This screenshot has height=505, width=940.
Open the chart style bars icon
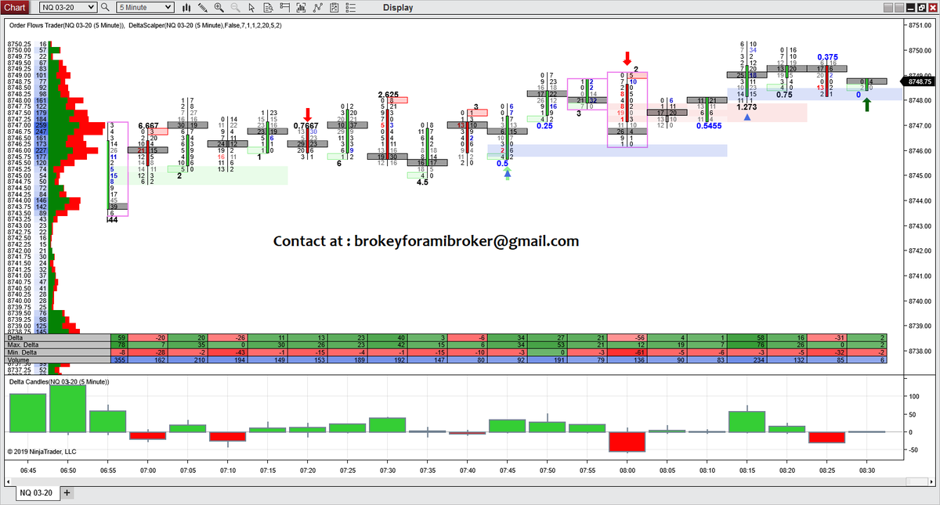(186, 8)
